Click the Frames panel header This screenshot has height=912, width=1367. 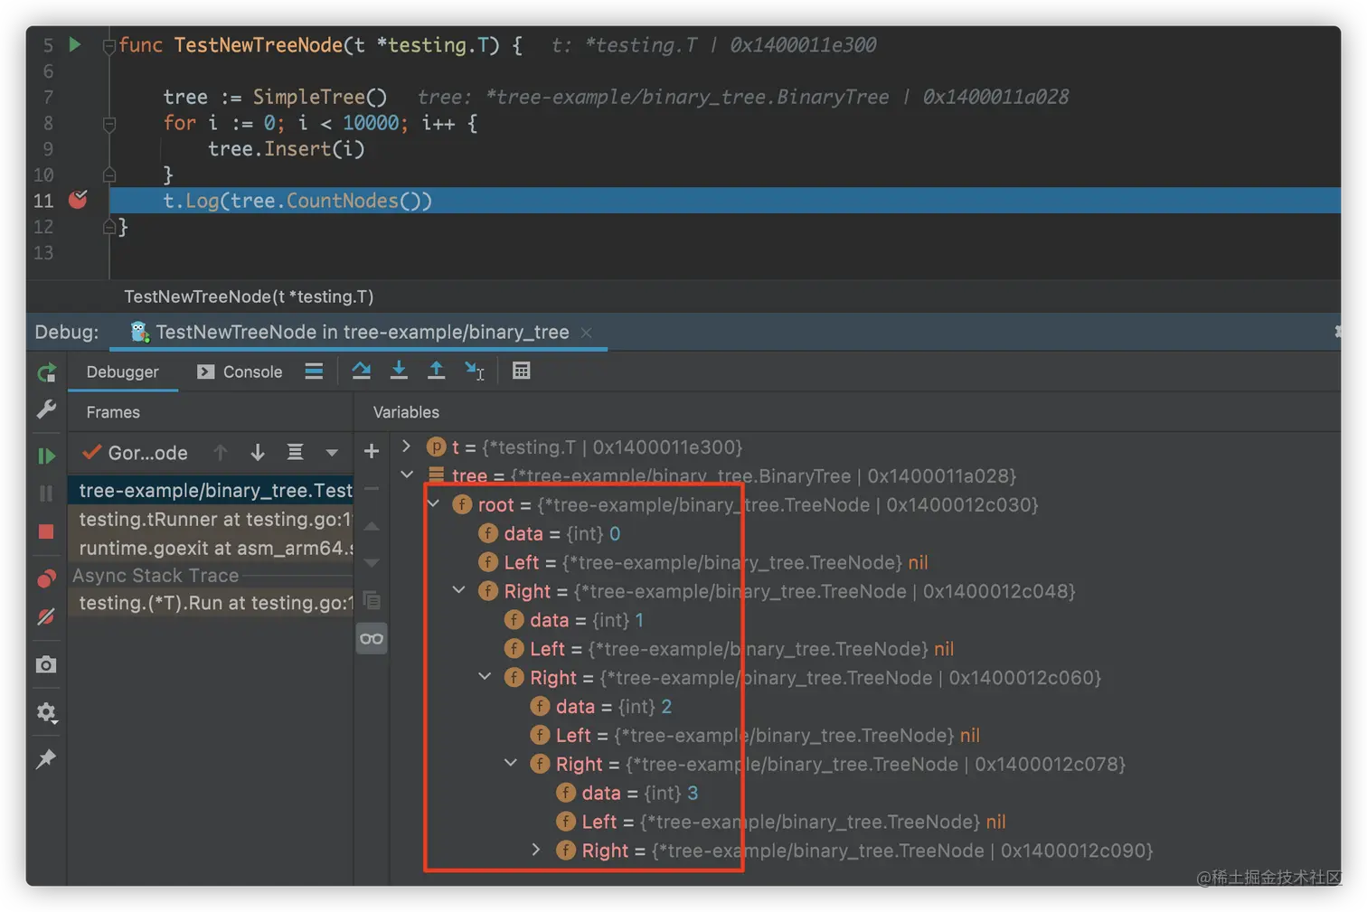tap(113, 412)
